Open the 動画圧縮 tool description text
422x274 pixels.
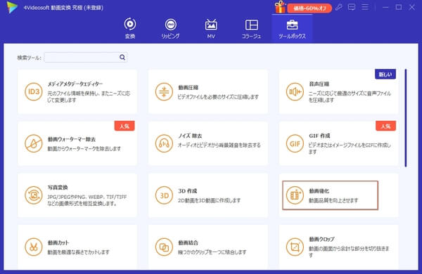pos(218,97)
